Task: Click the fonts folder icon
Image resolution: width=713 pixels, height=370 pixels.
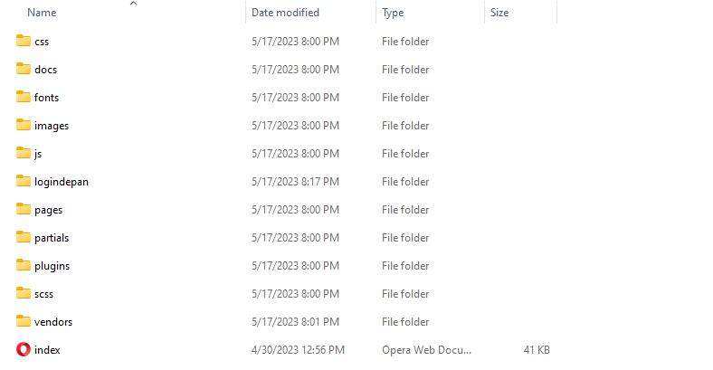Action: (24, 97)
